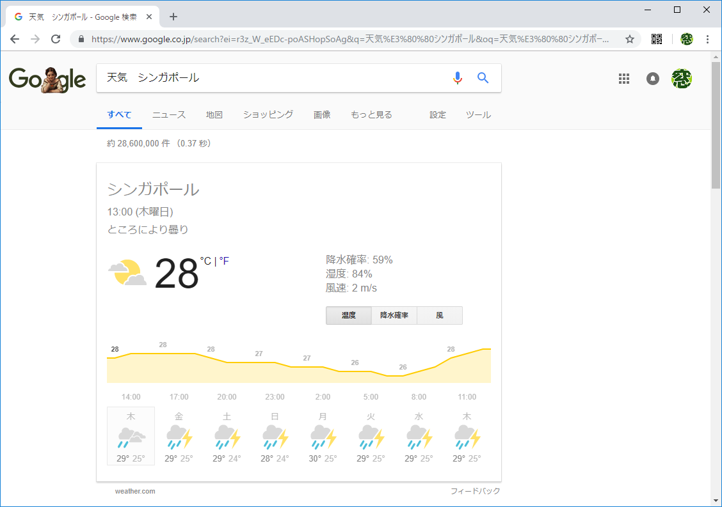
Task: Open Chrome's three-dot menu
Action: point(707,38)
